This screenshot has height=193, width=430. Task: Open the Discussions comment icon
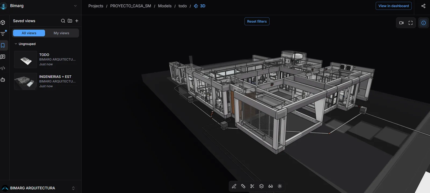coord(3,57)
